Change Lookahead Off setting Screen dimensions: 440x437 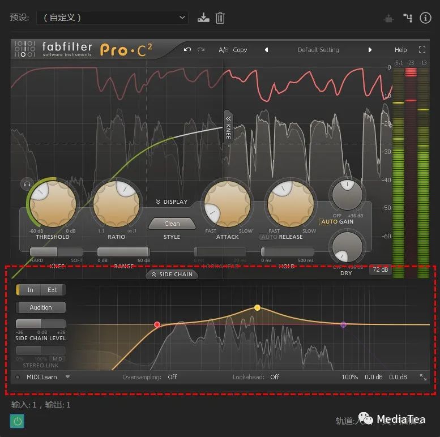tap(275, 377)
